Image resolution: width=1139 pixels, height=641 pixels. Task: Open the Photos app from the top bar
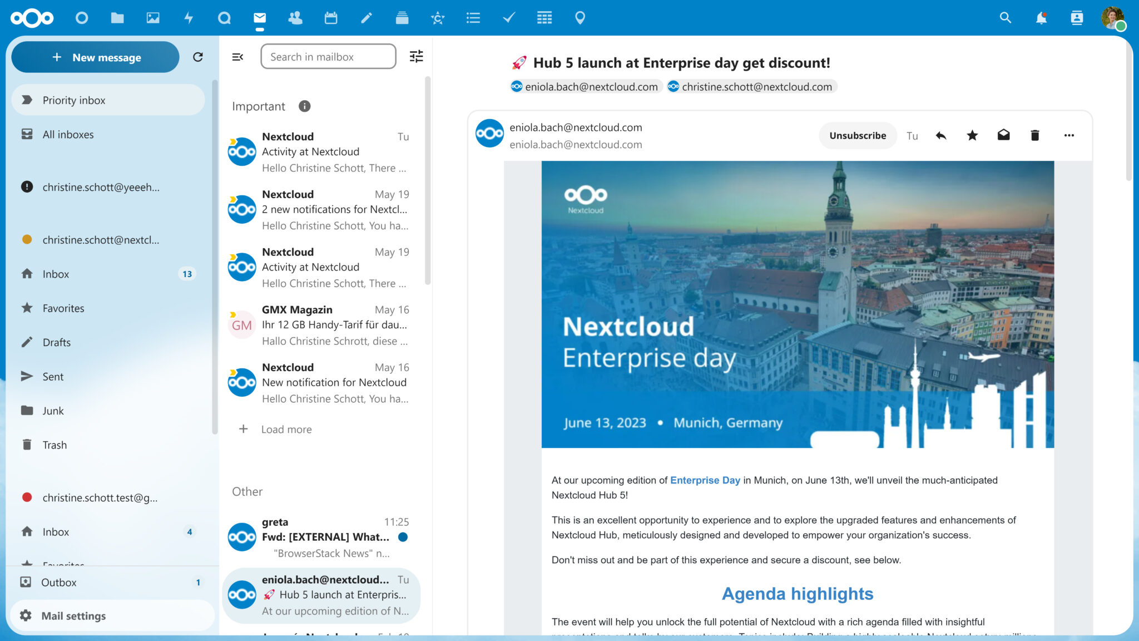152,17
